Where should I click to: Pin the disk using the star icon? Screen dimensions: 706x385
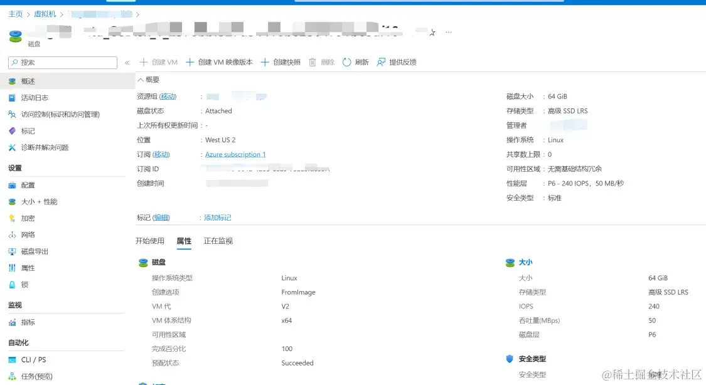click(x=432, y=33)
